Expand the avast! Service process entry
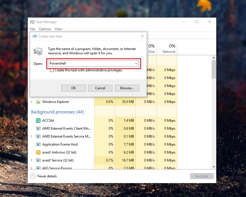 [31, 160]
